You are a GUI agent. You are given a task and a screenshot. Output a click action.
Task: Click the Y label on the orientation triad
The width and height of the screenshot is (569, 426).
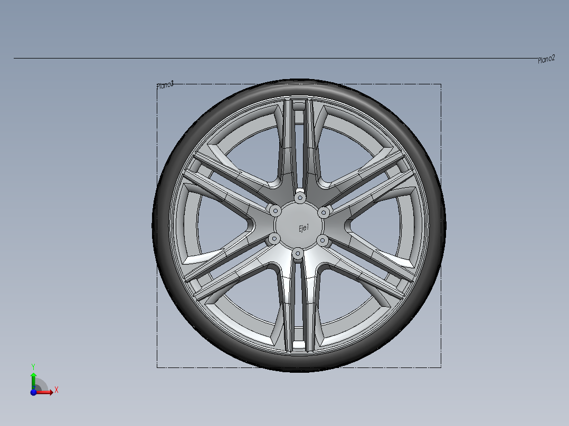coord(33,366)
